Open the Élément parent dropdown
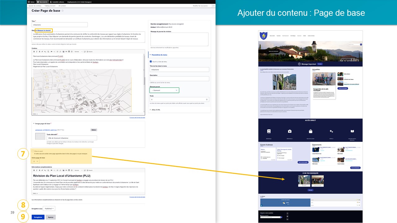The height and width of the screenshot is (223, 397). coord(164,90)
